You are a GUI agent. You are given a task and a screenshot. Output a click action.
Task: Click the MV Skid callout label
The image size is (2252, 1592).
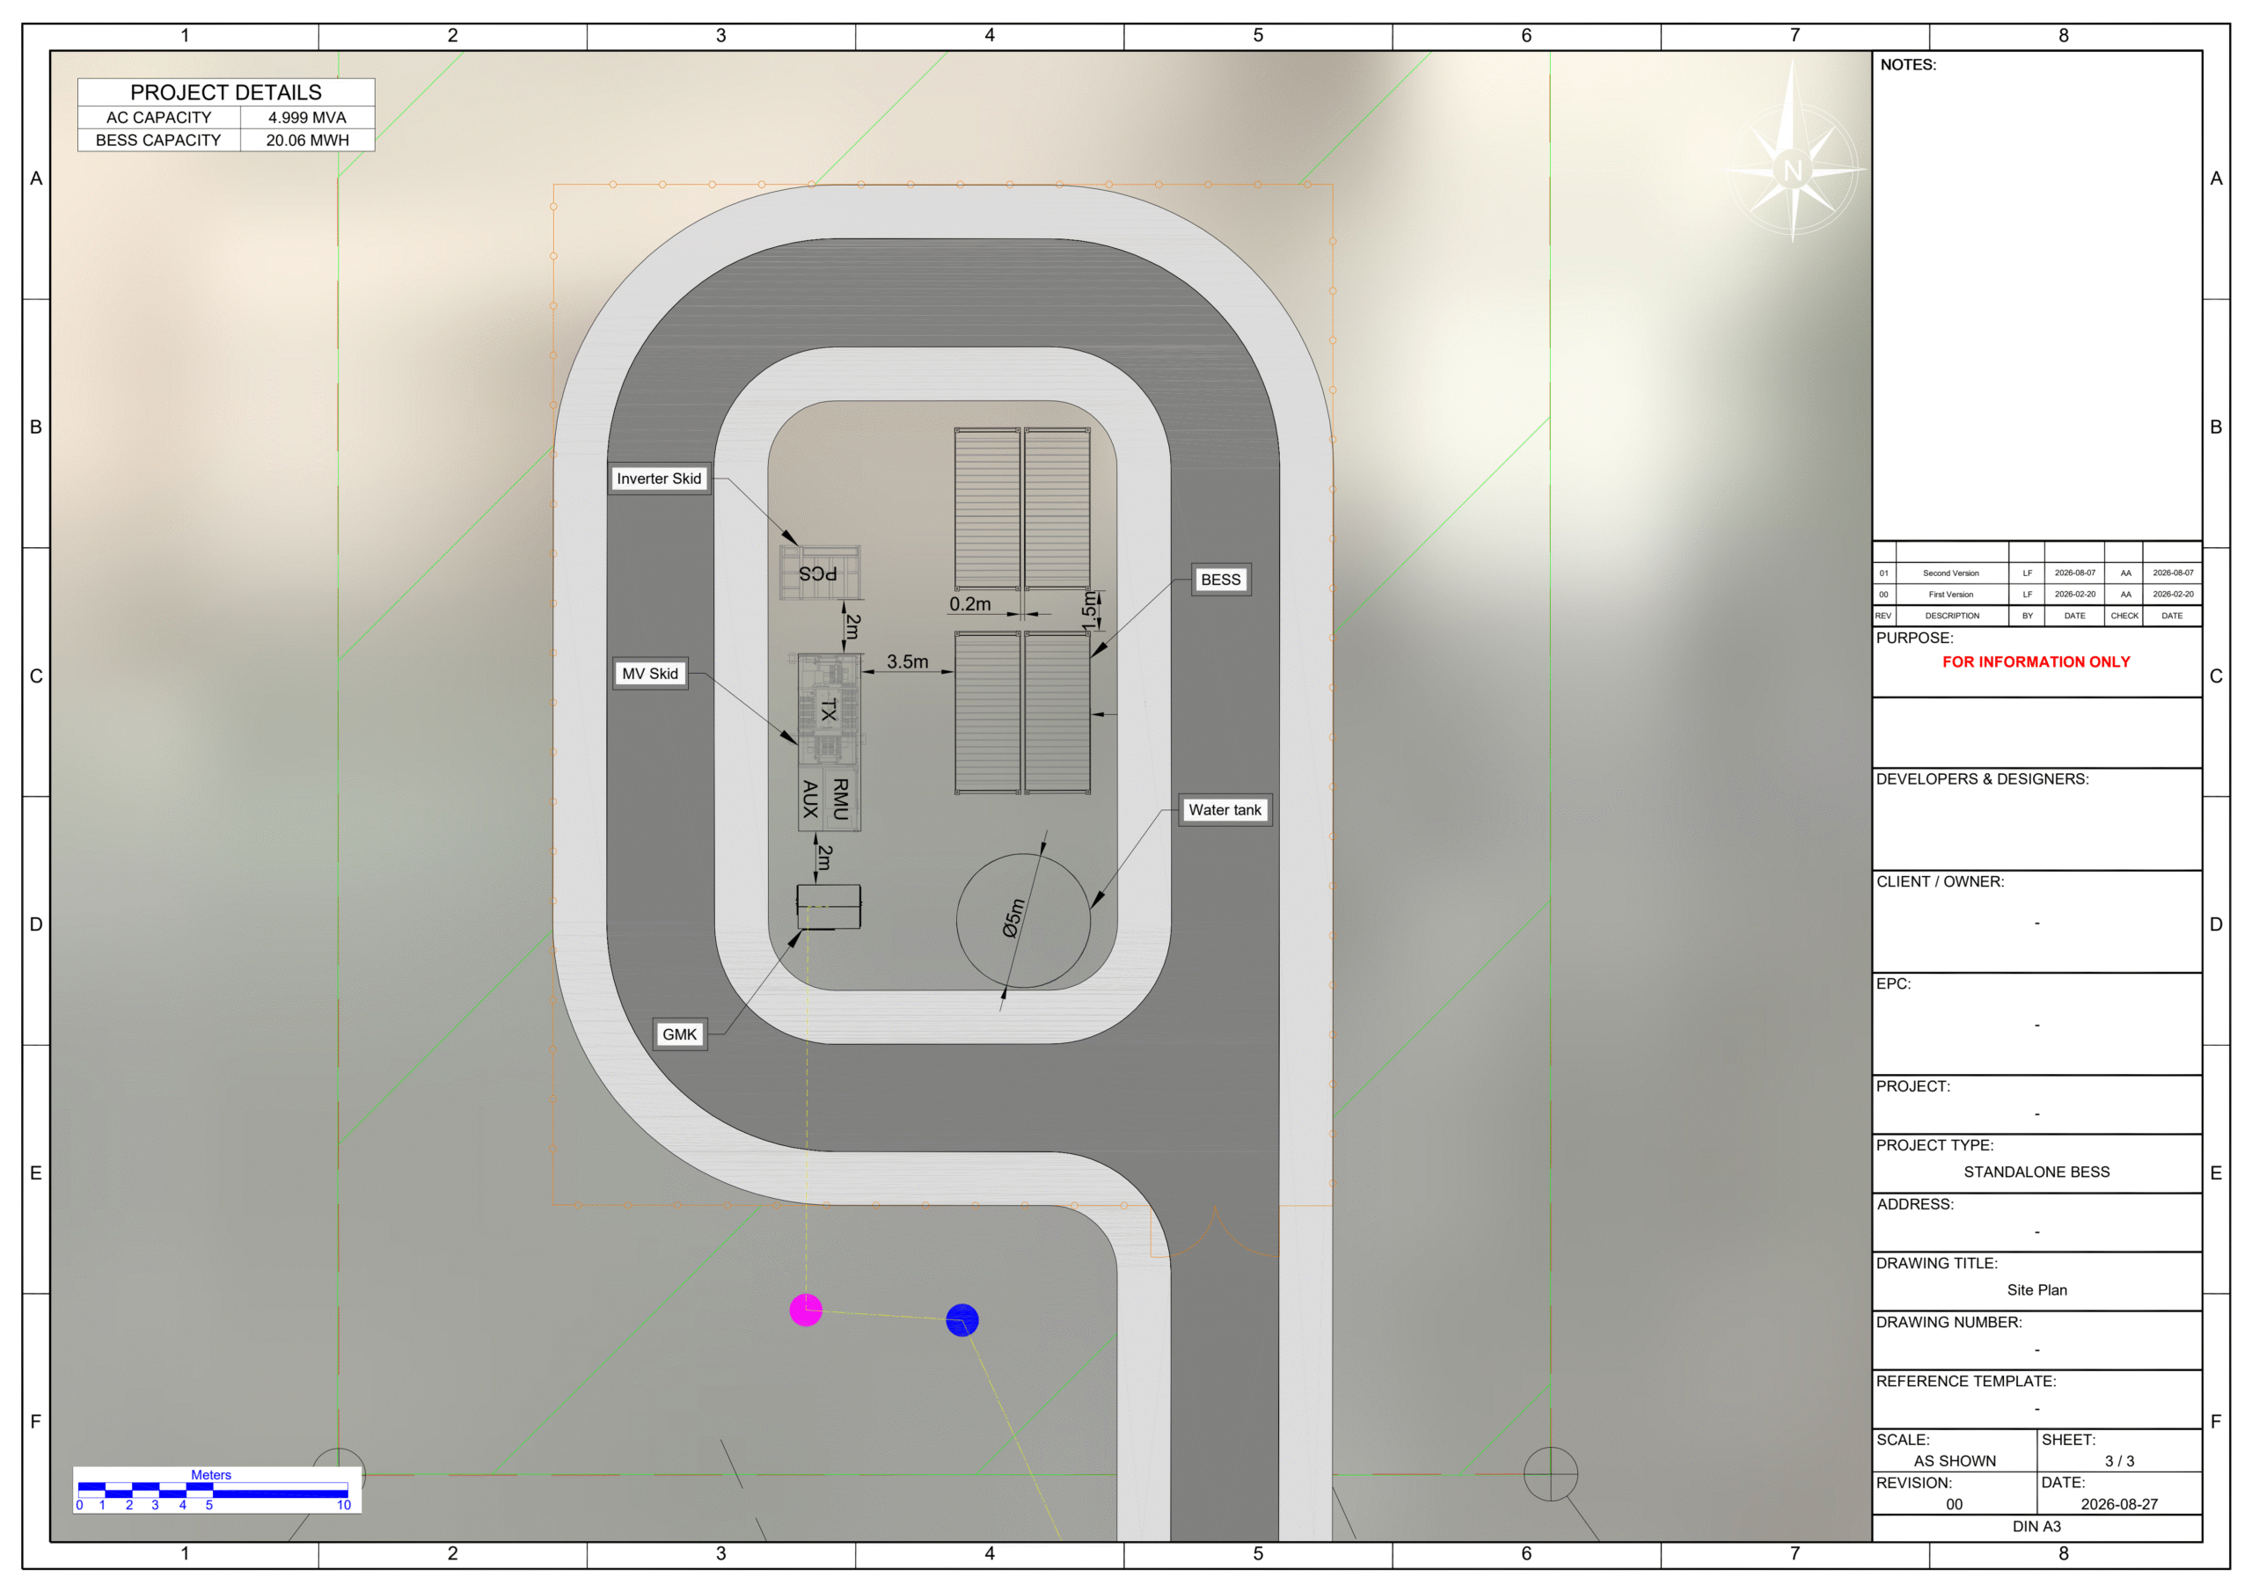pos(650,674)
